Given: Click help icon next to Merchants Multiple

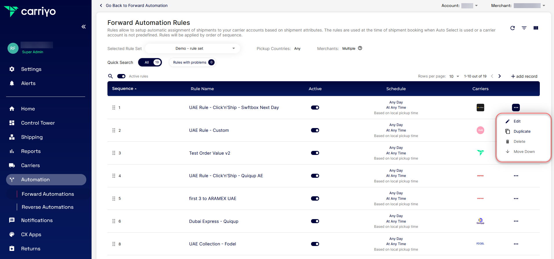Looking at the screenshot, I should click(x=360, y=48).
